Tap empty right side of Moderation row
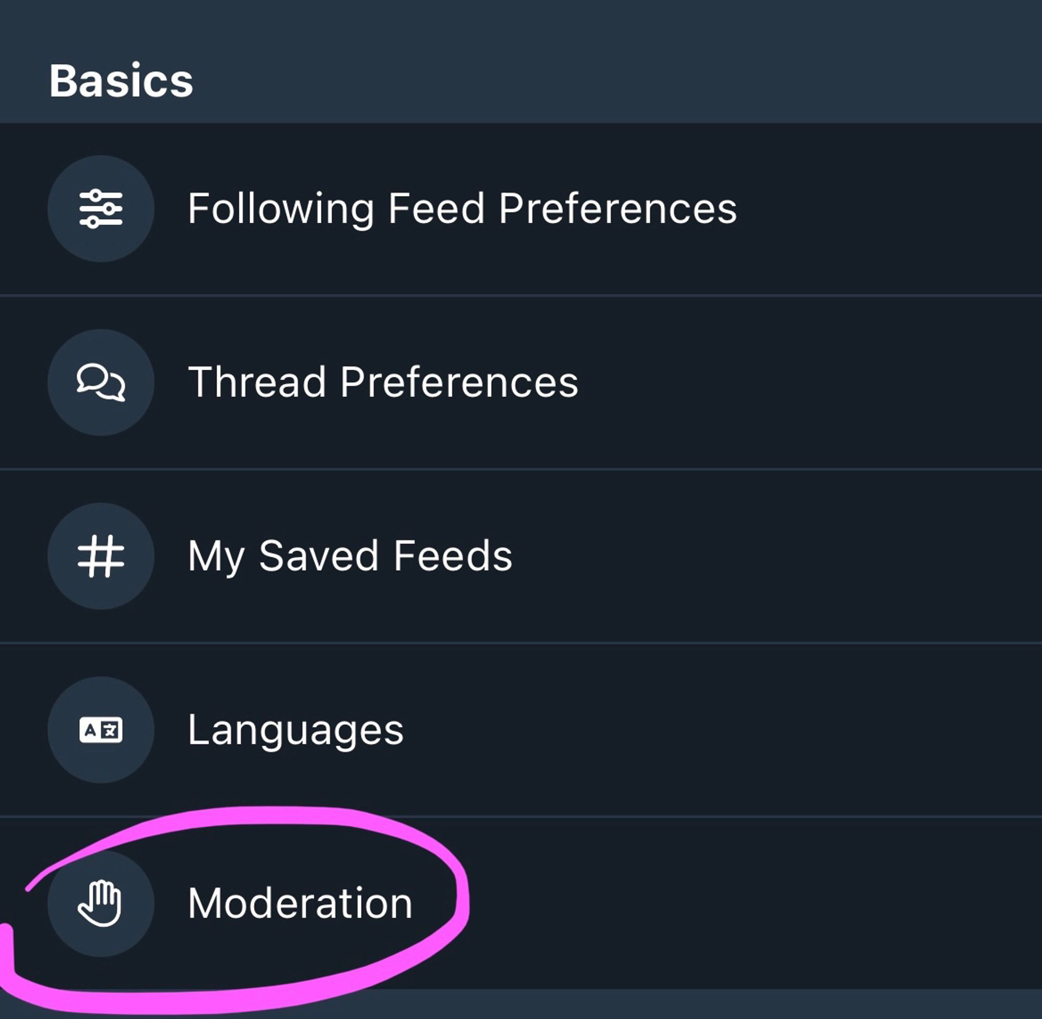This screenshot has height=1019, width=1042. (x=750, y=903)
